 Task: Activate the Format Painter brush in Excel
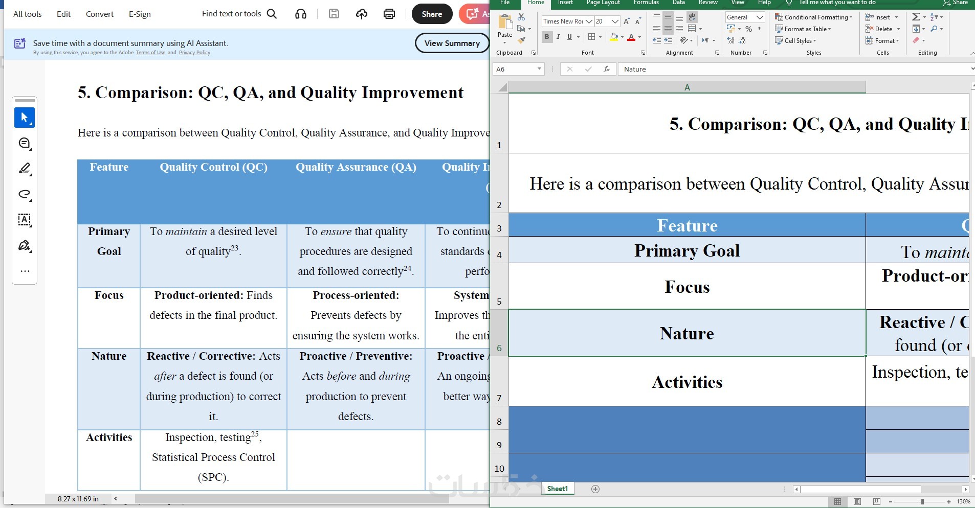coord(521,40)
